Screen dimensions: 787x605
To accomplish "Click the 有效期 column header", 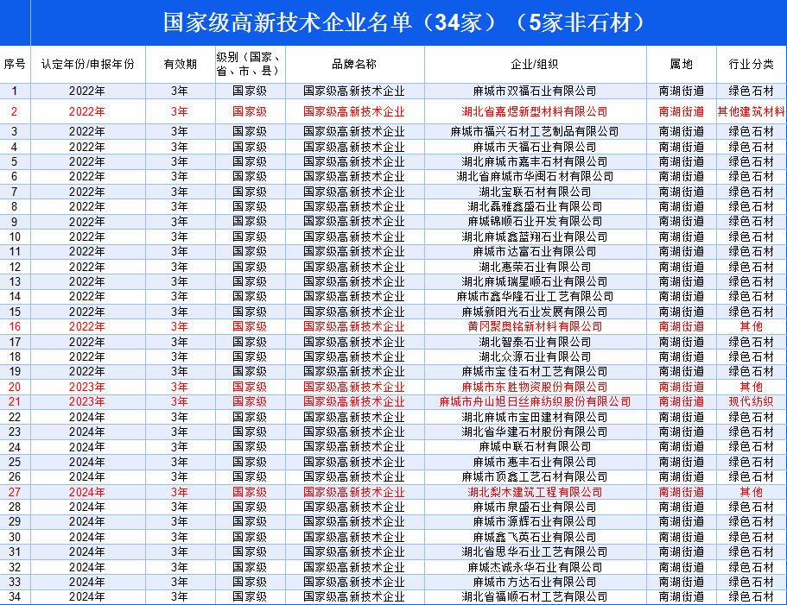I will click(x=181, y=64).
